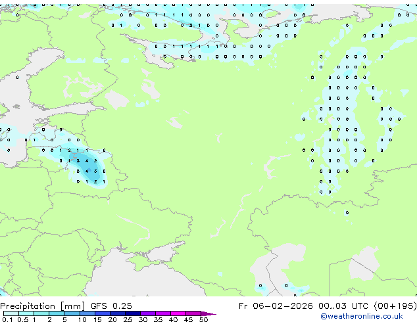Click the legend scale label '30'
Screen dimensions: 417x322
pos(143,319)
